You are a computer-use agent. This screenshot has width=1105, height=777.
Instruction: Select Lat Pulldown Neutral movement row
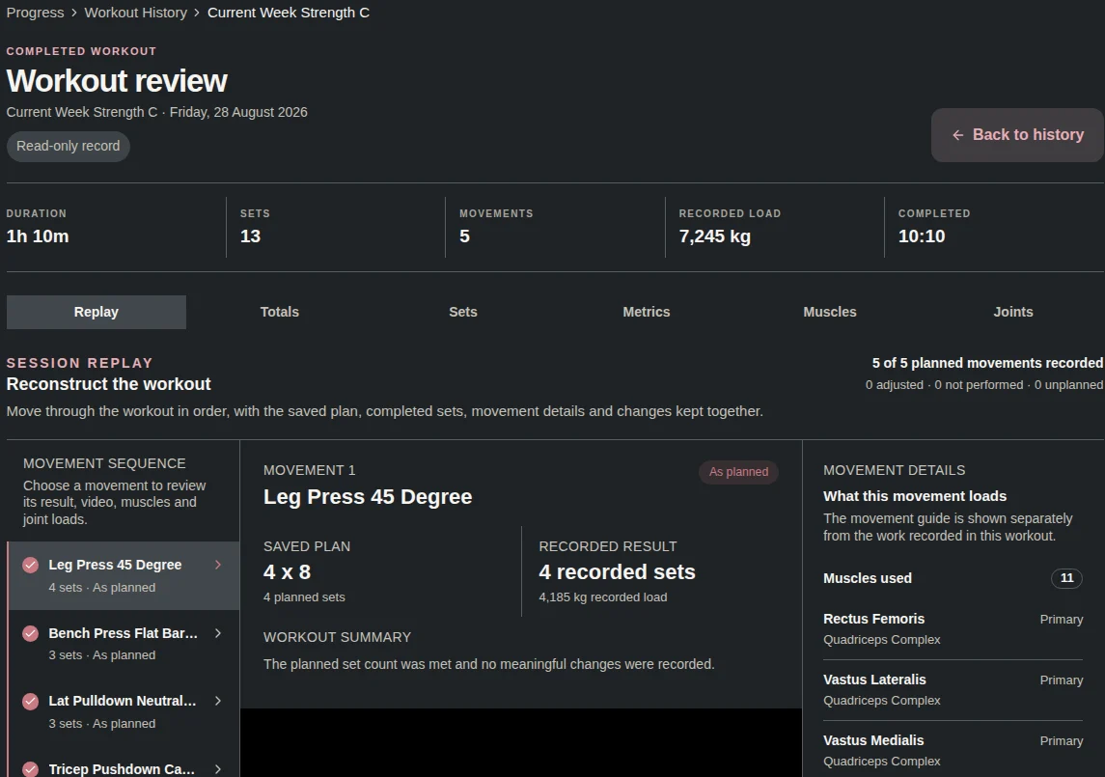pos(124,711)
